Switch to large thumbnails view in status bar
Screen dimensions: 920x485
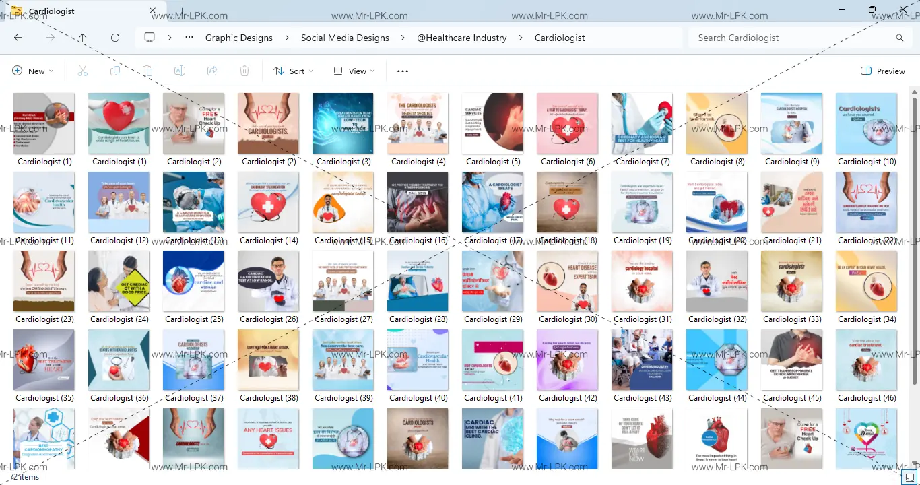click(x=908, y=477)
